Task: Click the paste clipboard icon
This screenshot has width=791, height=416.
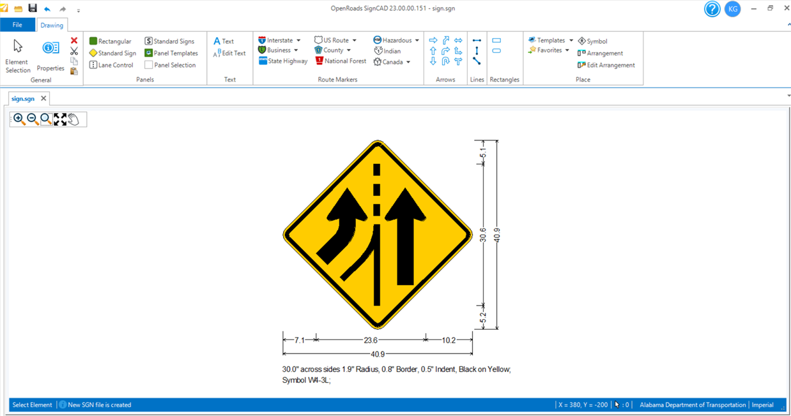Action: [74, 71]
